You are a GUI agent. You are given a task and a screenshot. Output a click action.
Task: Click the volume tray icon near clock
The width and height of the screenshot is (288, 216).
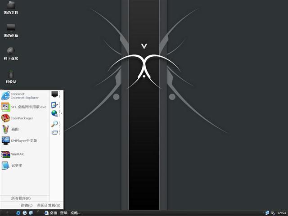click(273, 213)
